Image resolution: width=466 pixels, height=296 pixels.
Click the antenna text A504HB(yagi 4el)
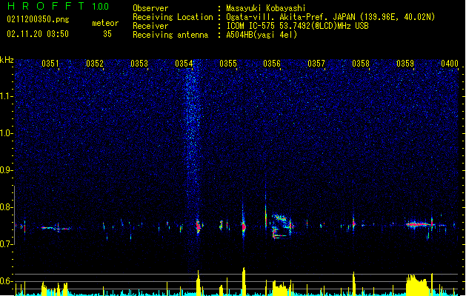[x=262, y=35]
